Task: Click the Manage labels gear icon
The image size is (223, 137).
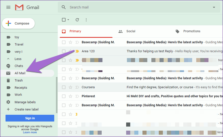Action: click(x=8, y=102)
